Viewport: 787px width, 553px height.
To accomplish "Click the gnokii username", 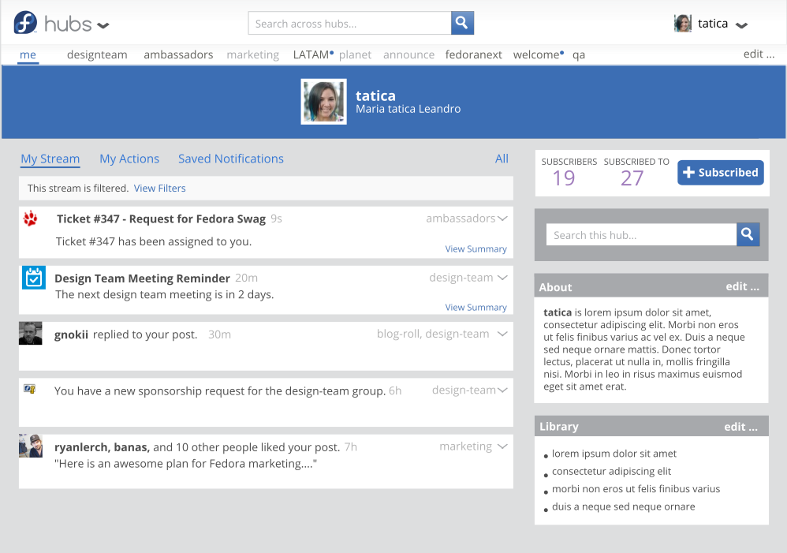I will [71, 334].
